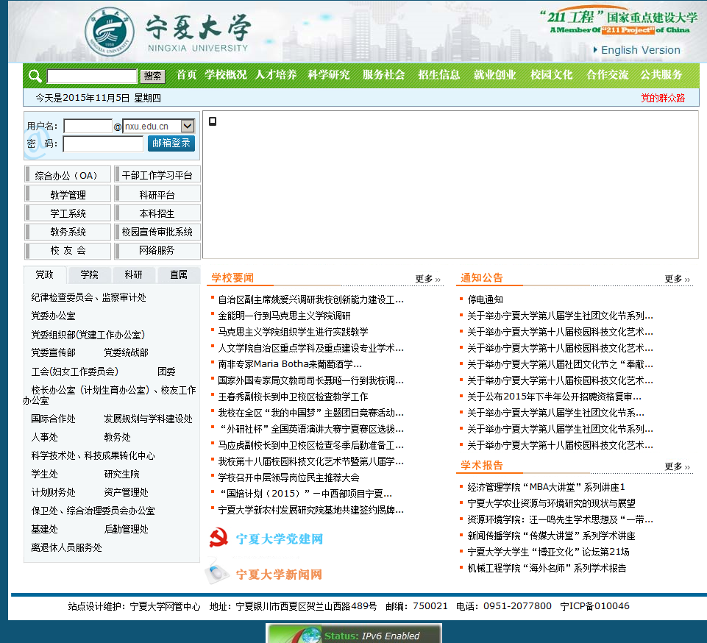Open the 就业创业 menu item
This screenshot has width=707, height=643.
click(x=494, y=74)
